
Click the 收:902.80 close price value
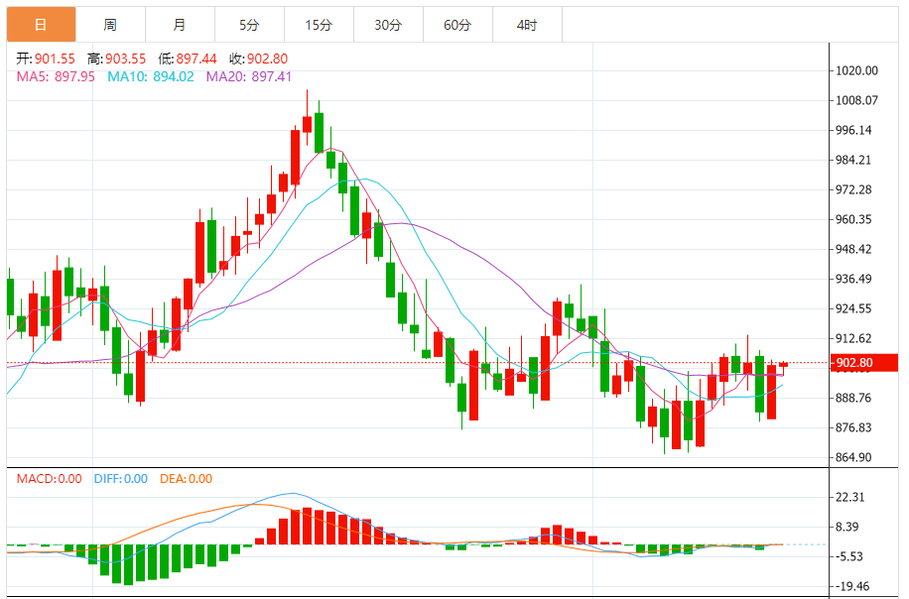pos(259,59)
